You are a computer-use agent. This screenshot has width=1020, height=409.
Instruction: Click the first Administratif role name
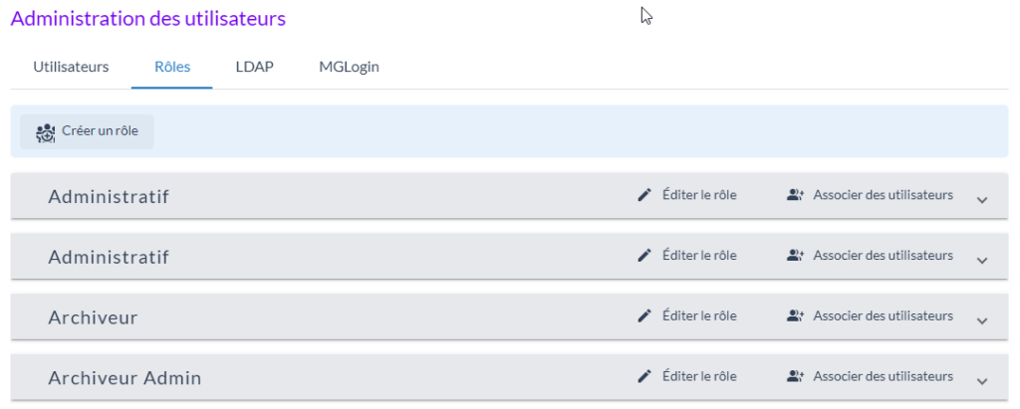tap(109, 197)
